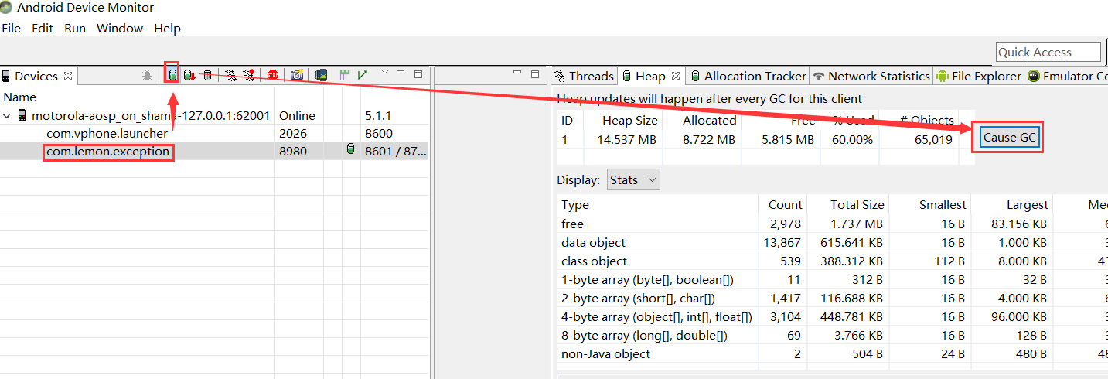Switch to the Network Statistics tab

point(871,76)
